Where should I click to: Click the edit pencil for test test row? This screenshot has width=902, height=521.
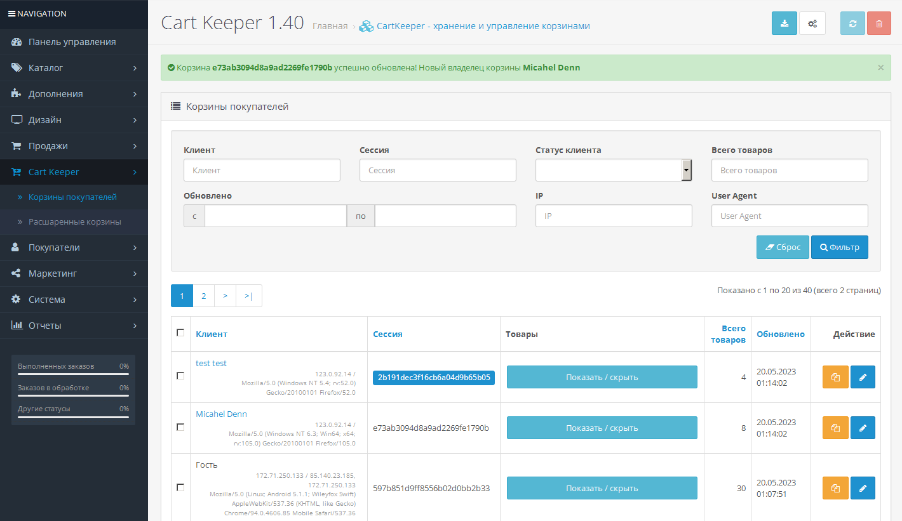pos(863,377)
